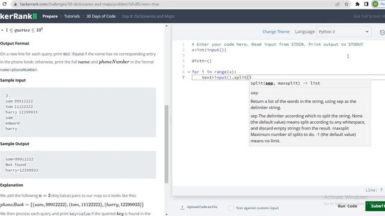
Task: Share this page via the address bar share icon
Action: pos(337,4)
